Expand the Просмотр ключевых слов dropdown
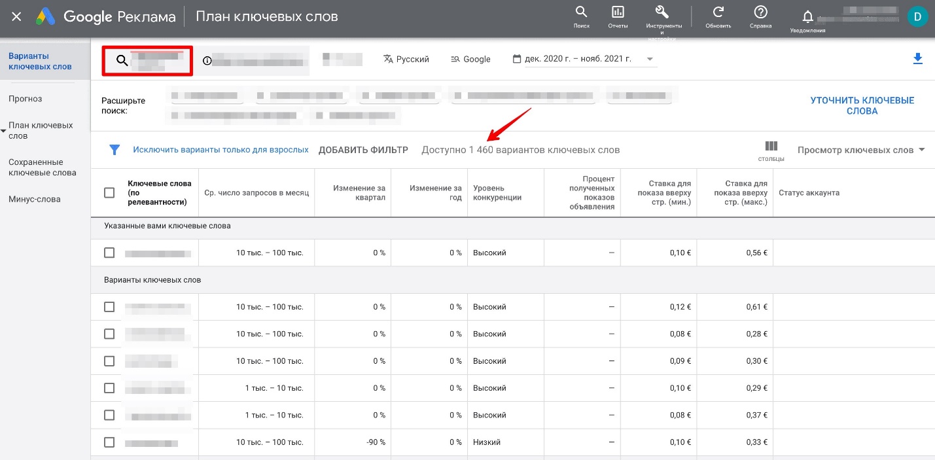 tap(861, 150)
